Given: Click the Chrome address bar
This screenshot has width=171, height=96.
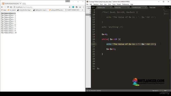Looking at the screenshot, I should (x=42, y=7).
